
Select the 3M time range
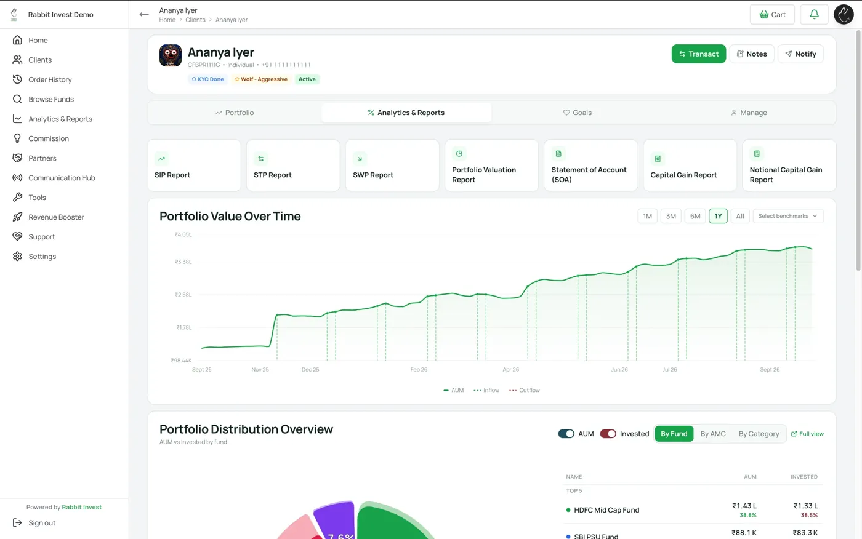[671, 216]
